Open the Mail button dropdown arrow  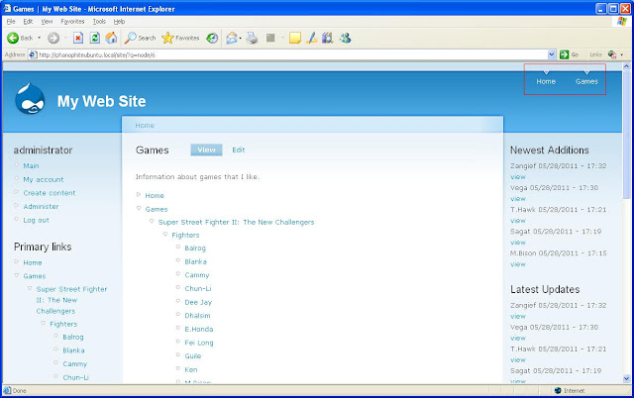pos(240,39)
